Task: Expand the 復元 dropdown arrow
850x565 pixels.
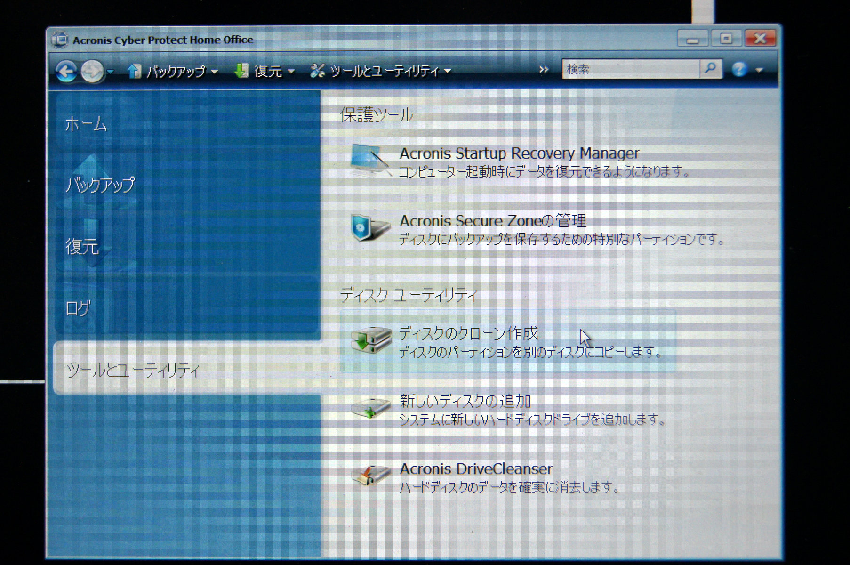Action: point(291,72)
